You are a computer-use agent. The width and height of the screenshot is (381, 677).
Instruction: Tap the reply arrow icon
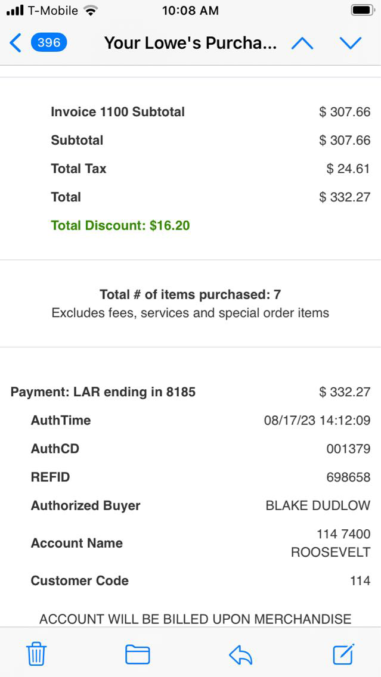(x=241, y=655)
